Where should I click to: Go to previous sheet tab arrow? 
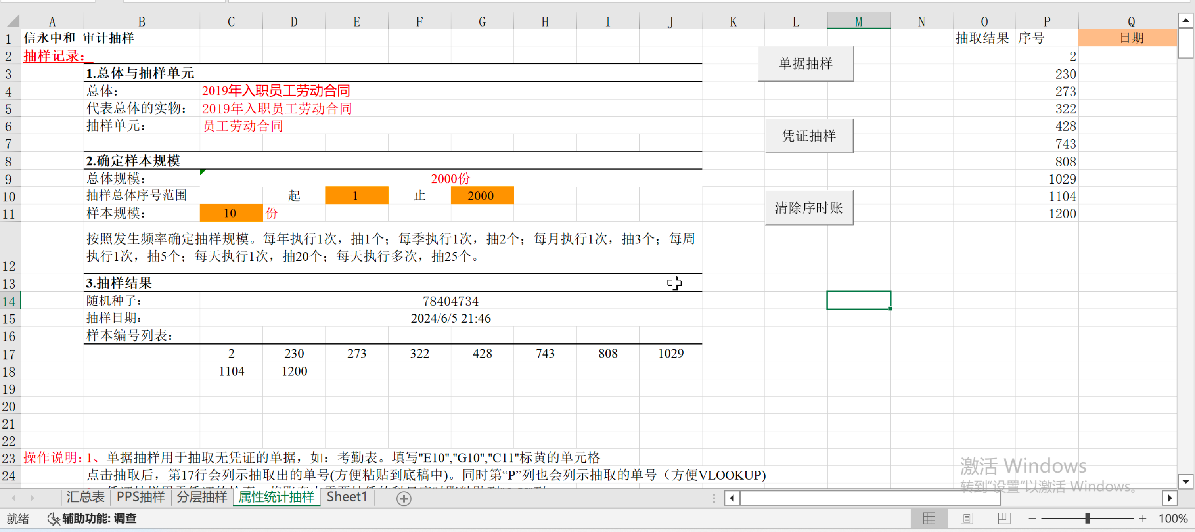coord(13,498)
